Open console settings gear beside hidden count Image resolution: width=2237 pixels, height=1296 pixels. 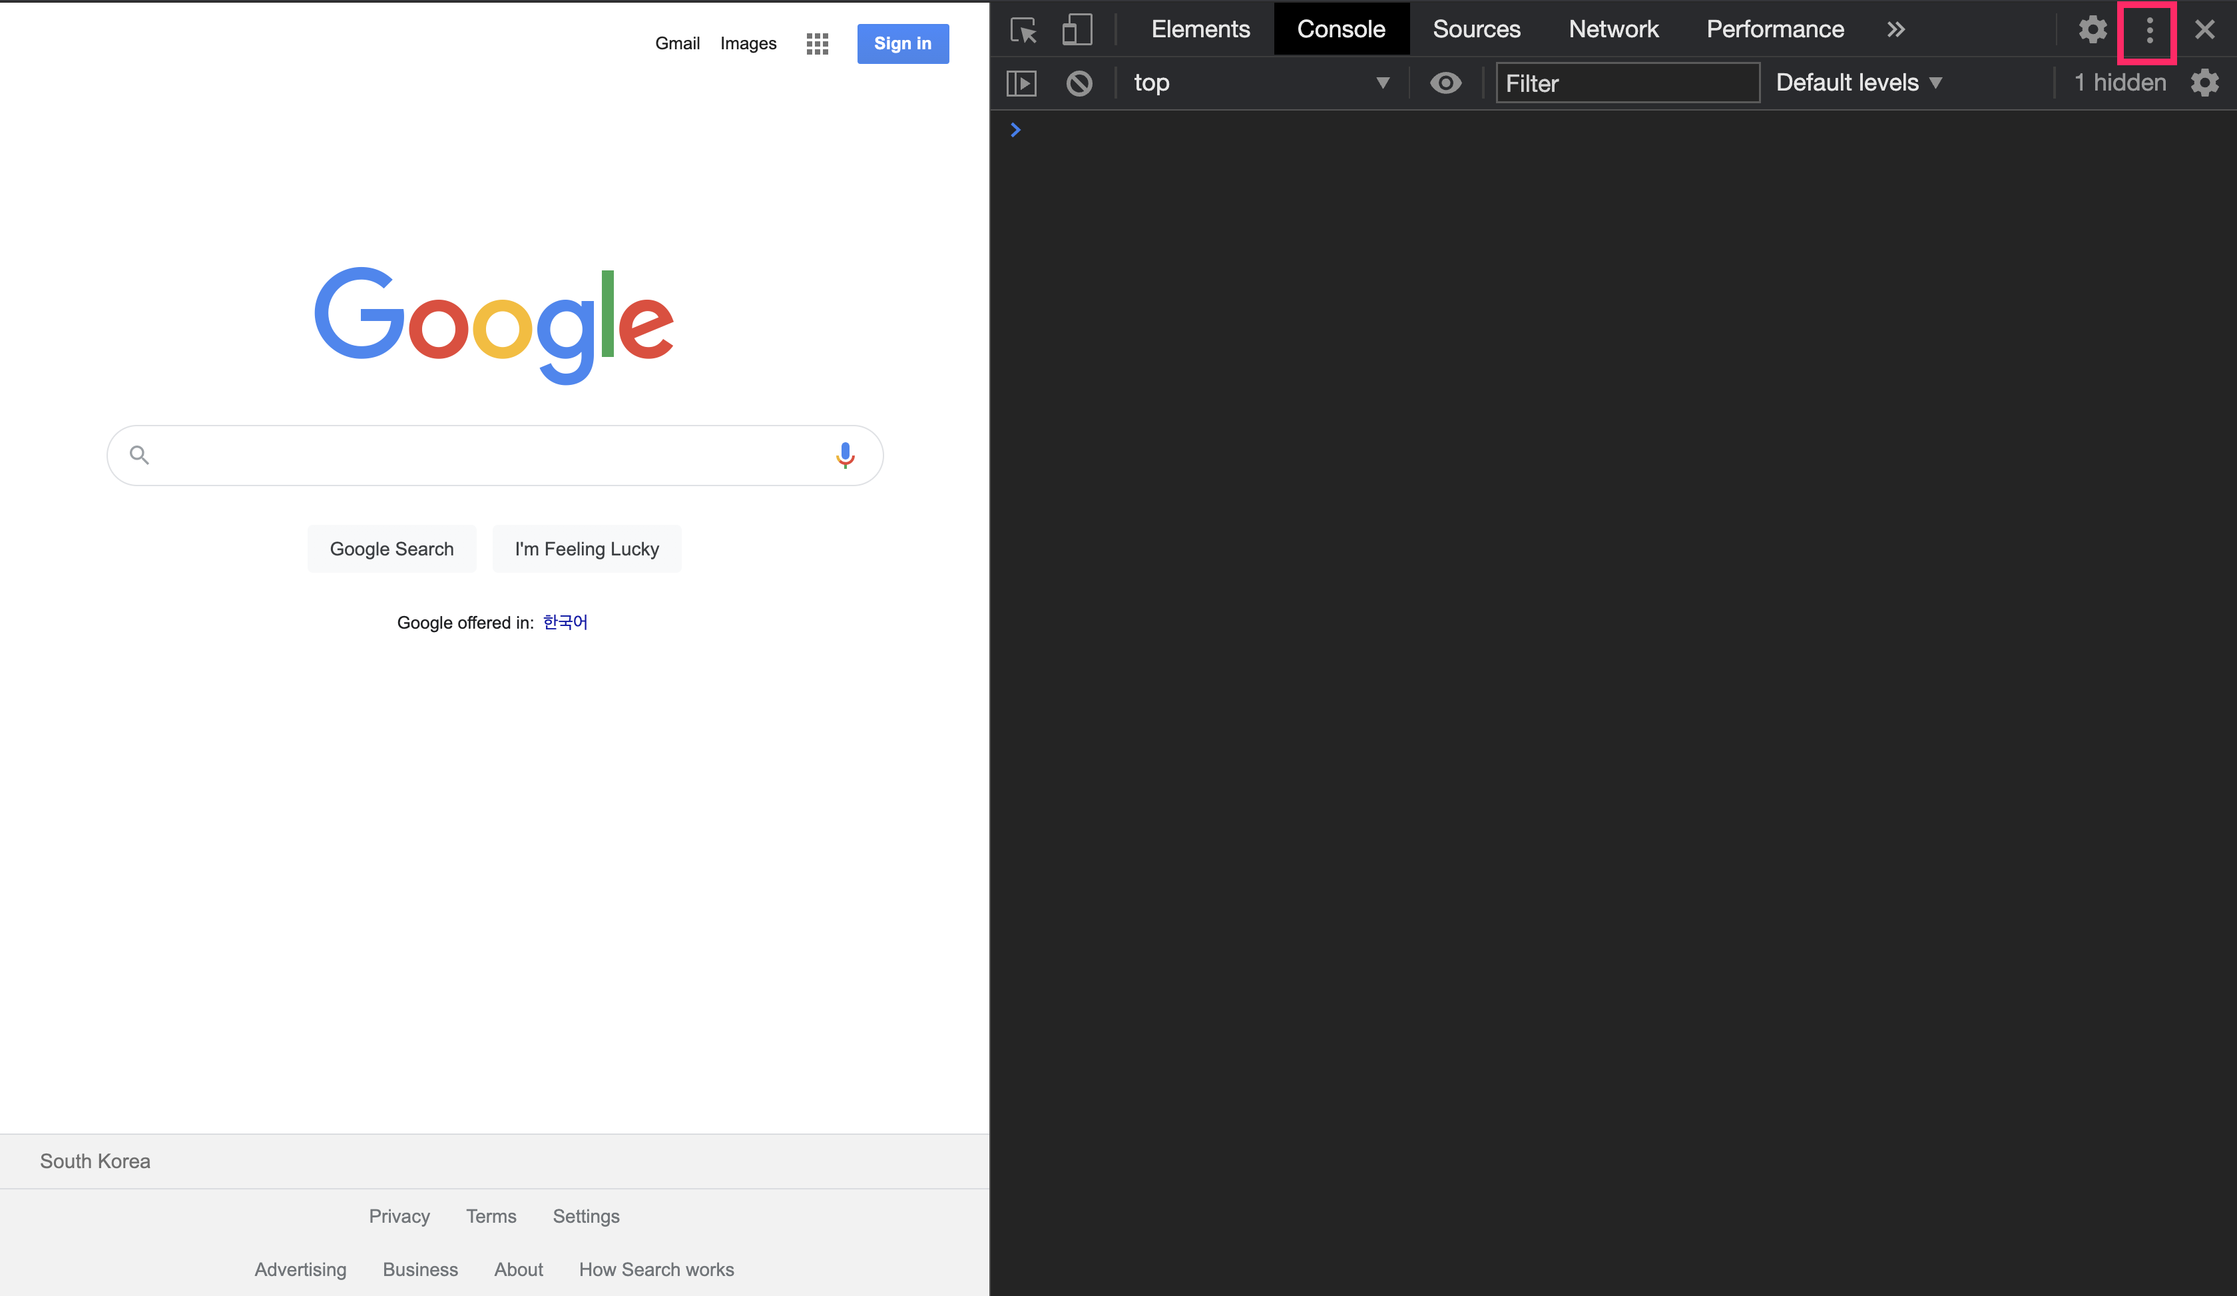2205,83
